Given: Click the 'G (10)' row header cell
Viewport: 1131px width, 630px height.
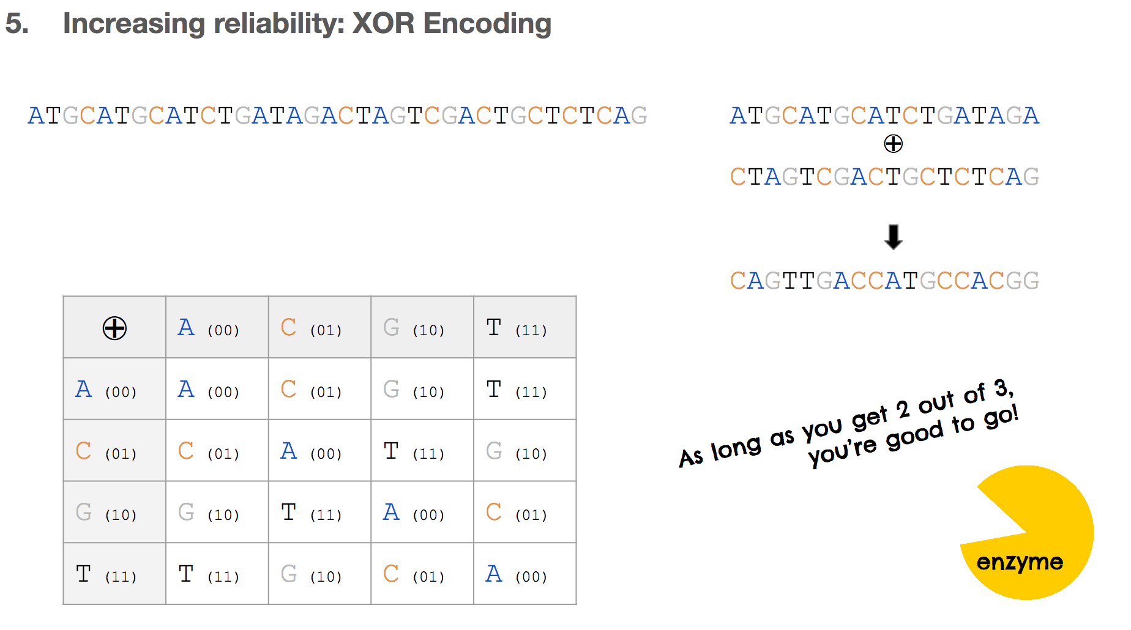Looking at the screenshot, I should (x=114, y=512).
